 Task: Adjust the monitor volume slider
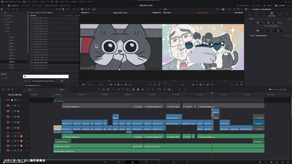(277, 89)
